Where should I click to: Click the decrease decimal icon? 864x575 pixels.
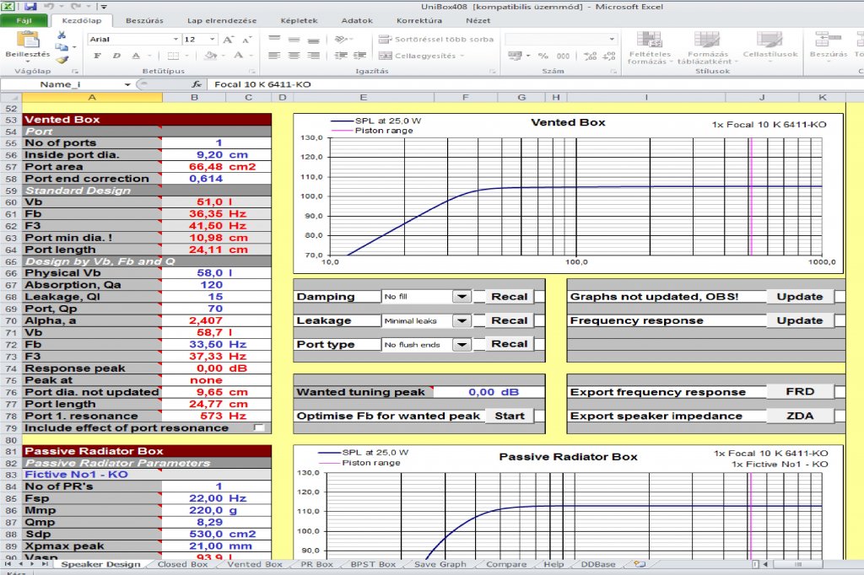609,56
